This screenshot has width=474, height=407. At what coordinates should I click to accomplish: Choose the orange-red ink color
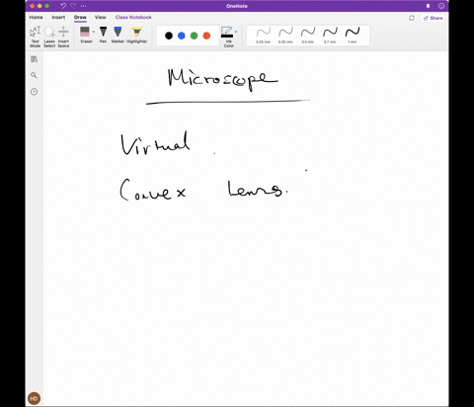[x=206, y=36]
